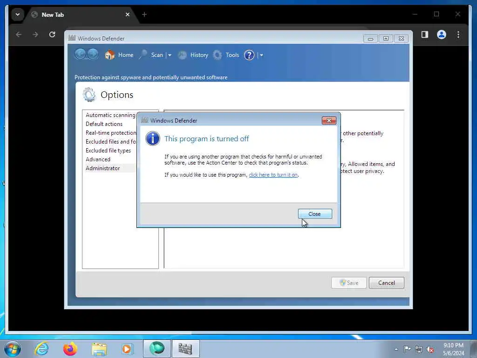477x358 pixels.
Task: Select Real-time protection in the options list
Action: coord(111,133)
